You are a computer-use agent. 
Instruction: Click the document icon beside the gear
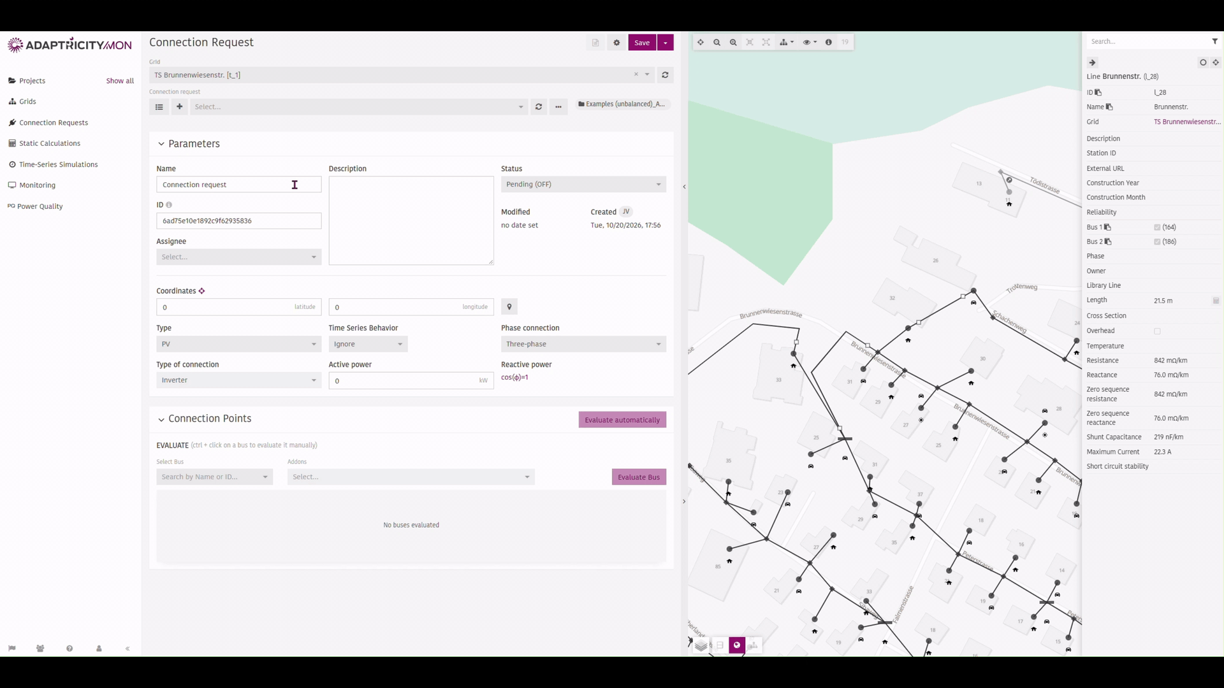click(x=595, y=43)
